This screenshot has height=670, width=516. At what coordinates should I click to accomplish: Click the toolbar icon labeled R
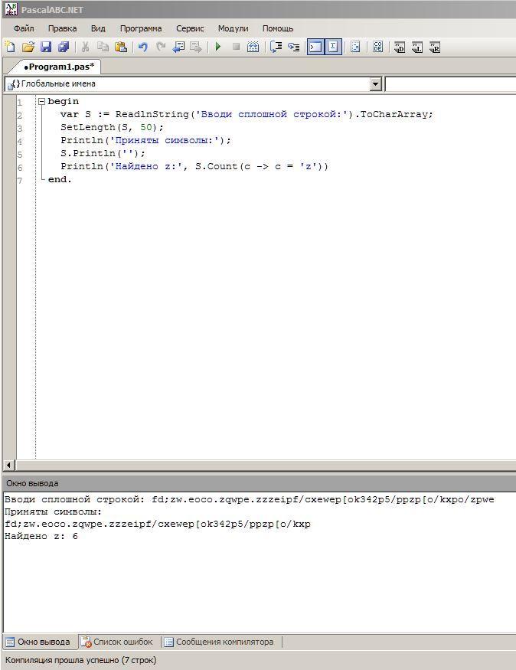point(435,47)
